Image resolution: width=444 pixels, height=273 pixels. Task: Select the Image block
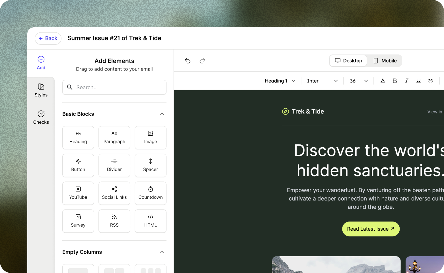point(151,138)
